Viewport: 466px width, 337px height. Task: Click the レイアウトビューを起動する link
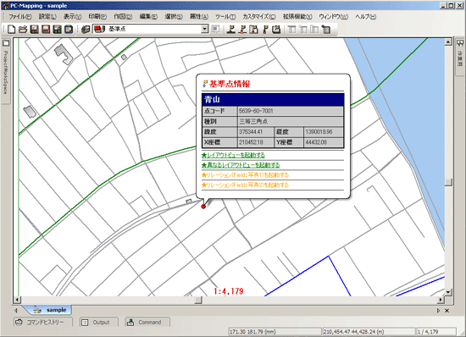coord(233,155)
